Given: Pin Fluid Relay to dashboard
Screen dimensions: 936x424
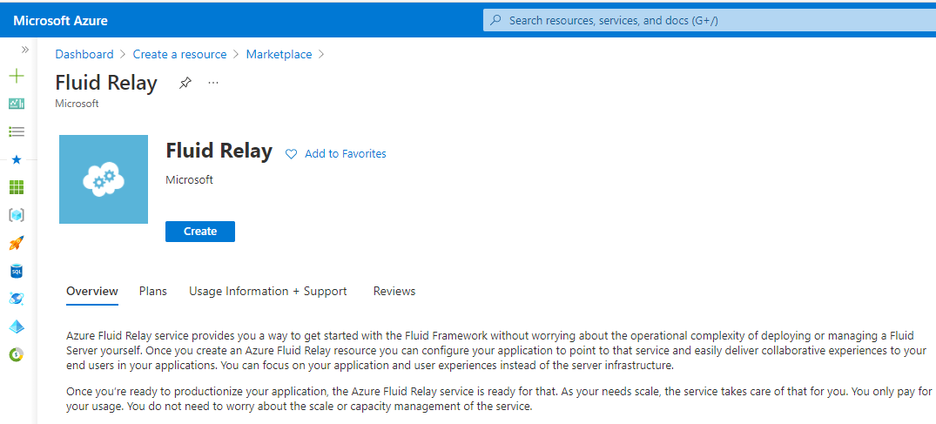Looking at the screenshot, I should (185, 84).
